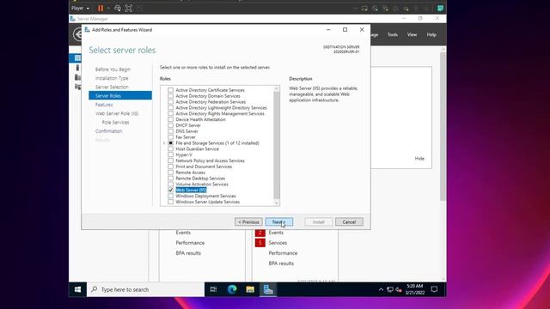Check Print and Document Services
The height and width of the screenshot is (309, 550).
pyautogui.click(x=170, y=167)
